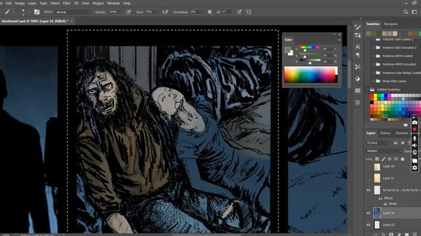Open smoothing options gear icon
The height and width of the screenshot is (236, 421).
210,12
